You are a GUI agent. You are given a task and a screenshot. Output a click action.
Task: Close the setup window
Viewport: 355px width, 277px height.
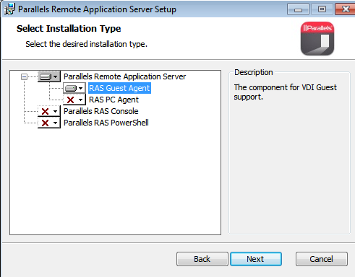[345, 9]
